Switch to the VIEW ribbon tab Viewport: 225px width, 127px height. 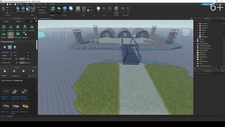coord(45,4)
